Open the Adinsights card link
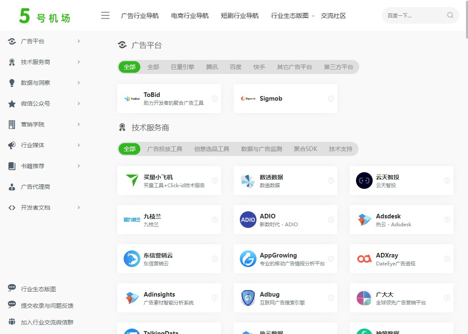 coord(169,298)
